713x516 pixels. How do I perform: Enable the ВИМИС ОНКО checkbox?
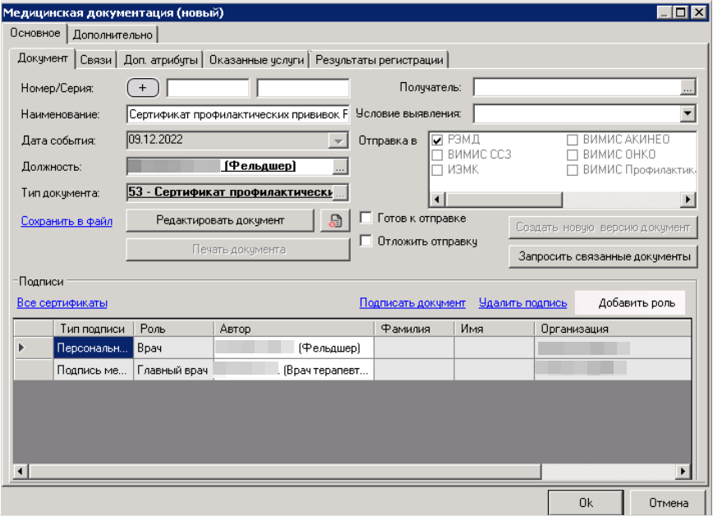[572, 155]
